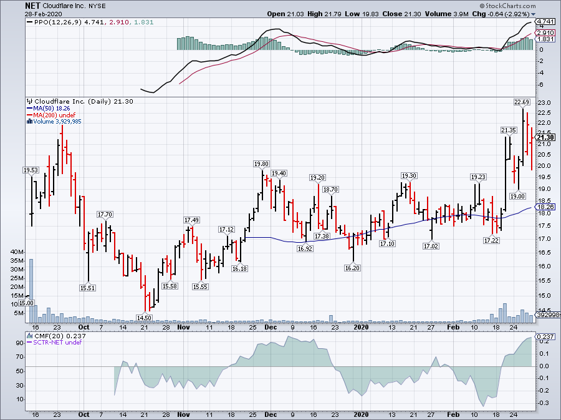
Task: Click the PPO(12,26,9) indicator label
Action: 57,22
